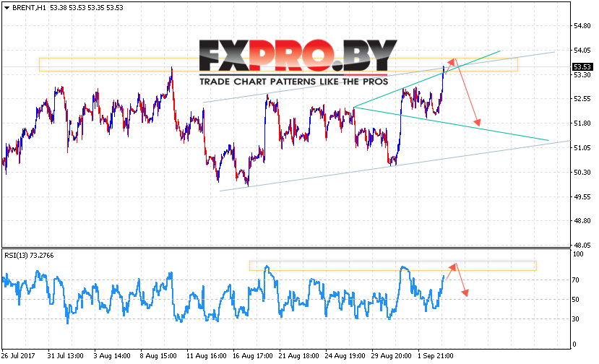Click the RSI 0 scale label
This screenshot has width=599, height=364.
pos(574,344)
